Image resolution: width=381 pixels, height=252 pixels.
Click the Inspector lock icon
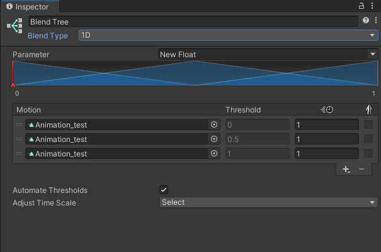tap(361, 6)
